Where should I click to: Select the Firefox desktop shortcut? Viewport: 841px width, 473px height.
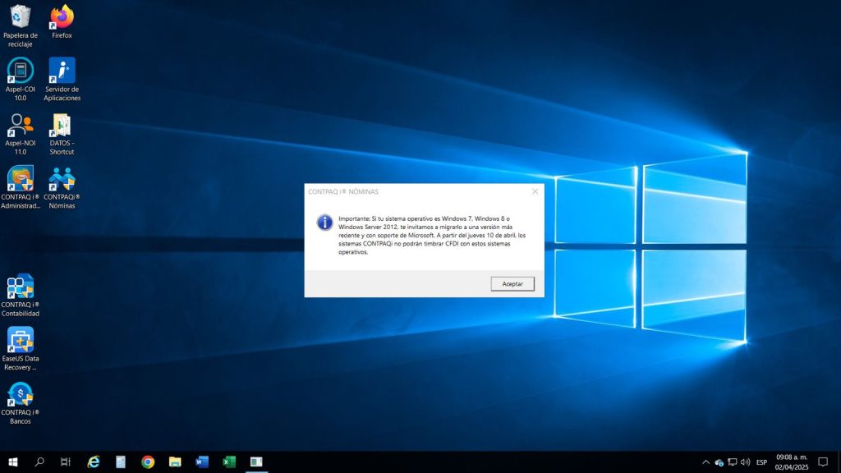pos(62,21)
